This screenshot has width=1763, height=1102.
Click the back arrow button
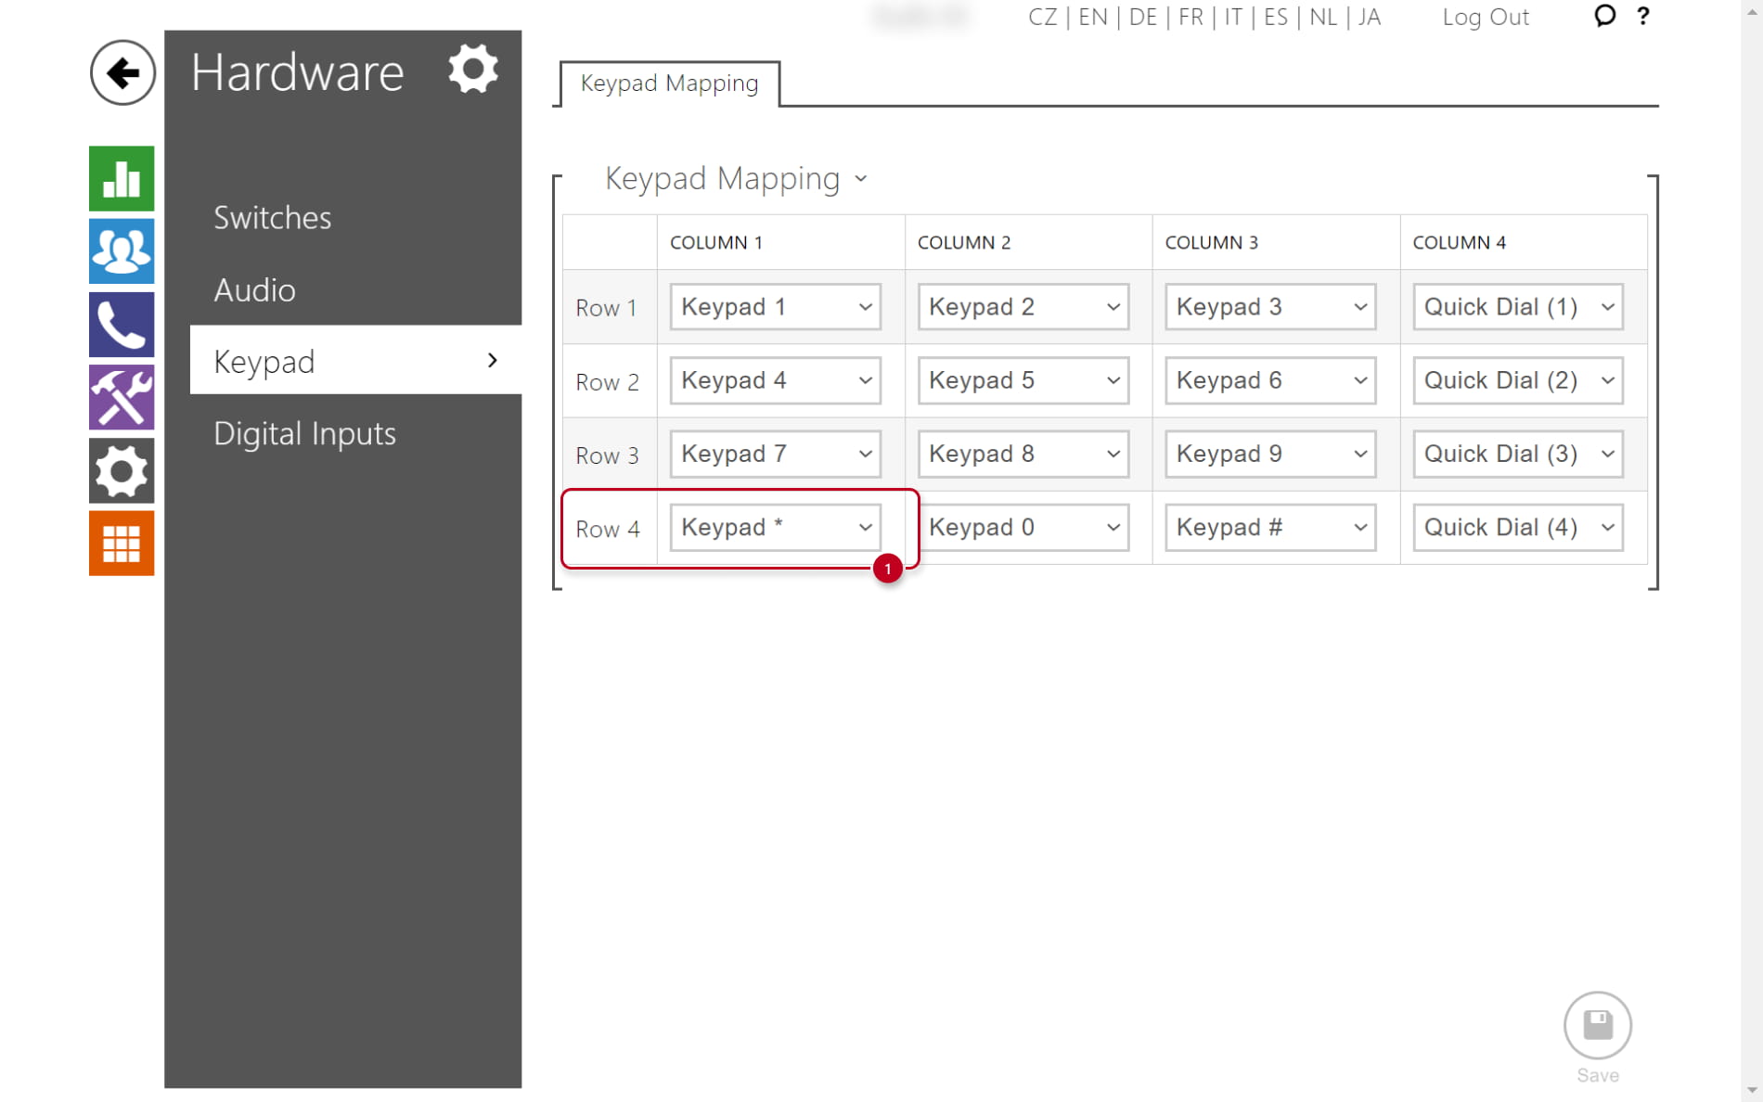click(122, 72)
